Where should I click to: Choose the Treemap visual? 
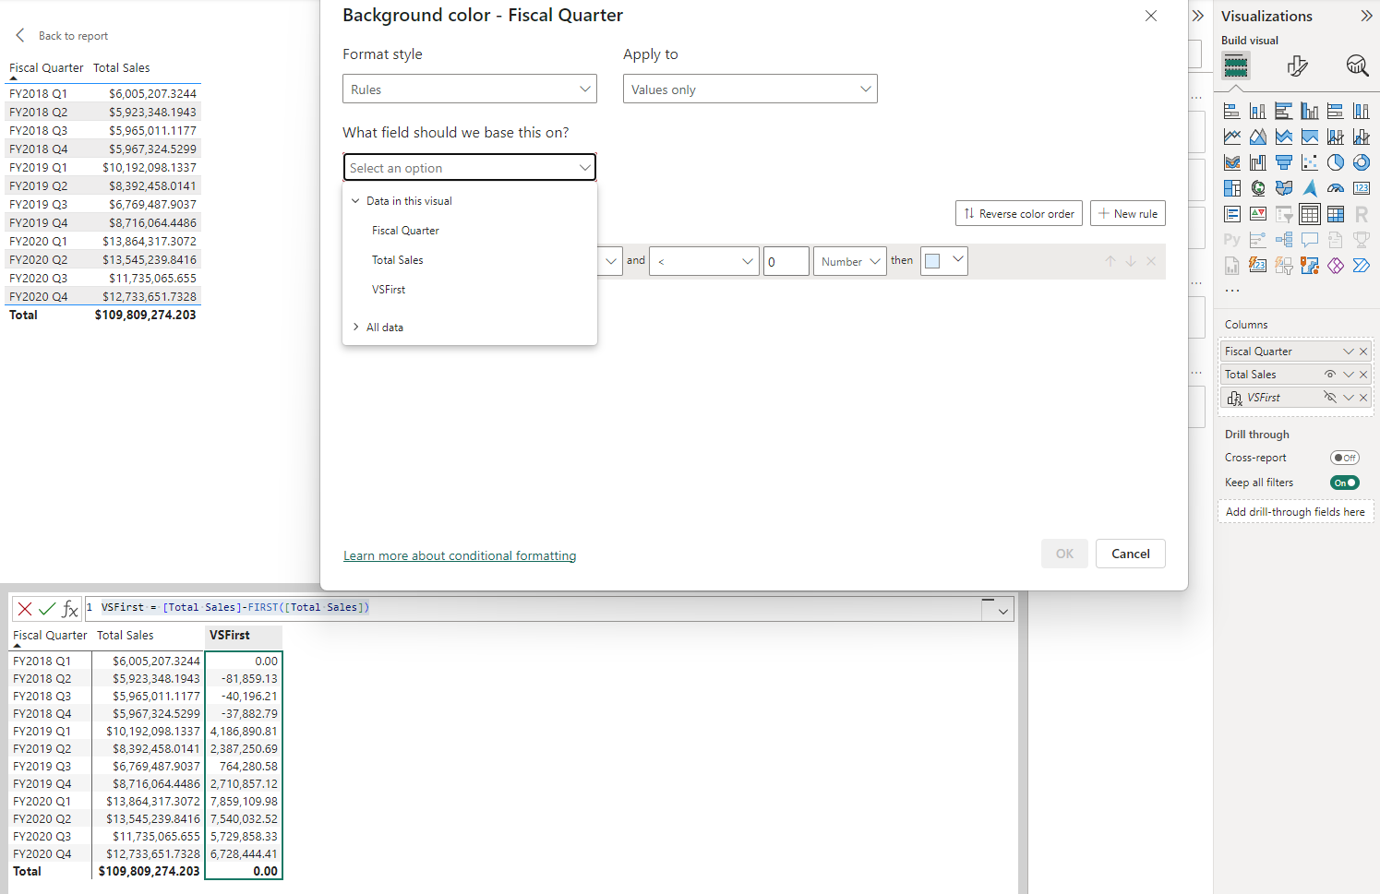(1232, 188)
